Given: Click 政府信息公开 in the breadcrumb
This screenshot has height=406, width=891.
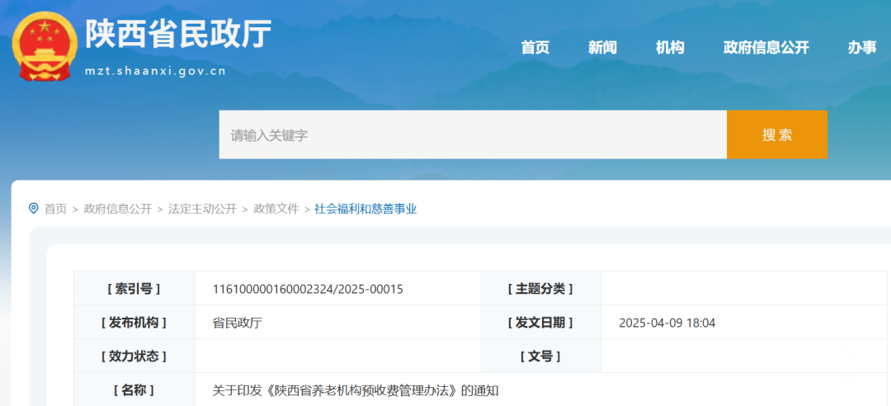Looking at the screenshot, I should pos(118,209).
